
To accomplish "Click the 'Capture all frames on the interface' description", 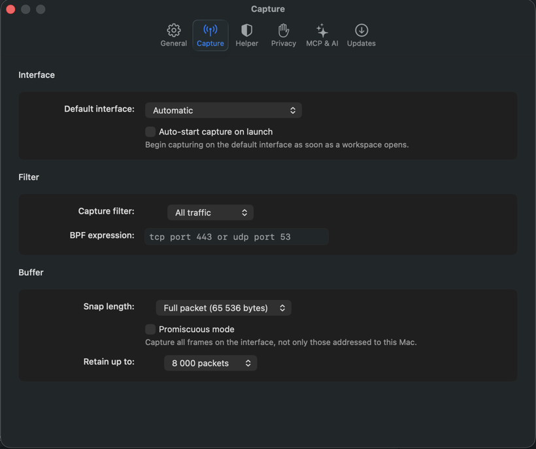I will 281,342.
